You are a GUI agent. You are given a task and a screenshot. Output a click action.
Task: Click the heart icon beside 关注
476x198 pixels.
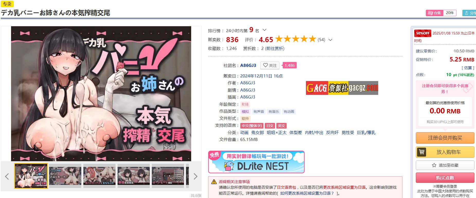[x=265, y=65]
